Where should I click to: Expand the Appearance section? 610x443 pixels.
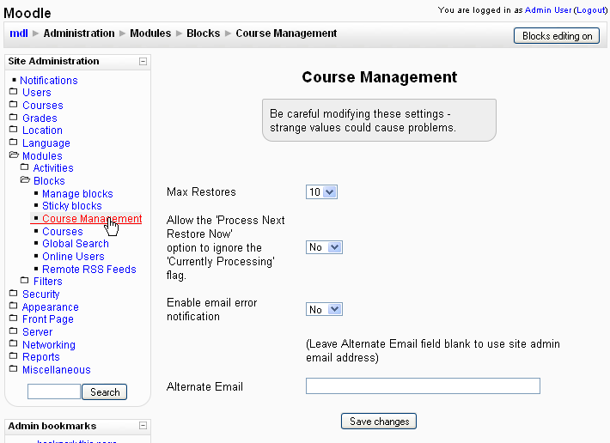pyautogui.click(x=50, y=307)
